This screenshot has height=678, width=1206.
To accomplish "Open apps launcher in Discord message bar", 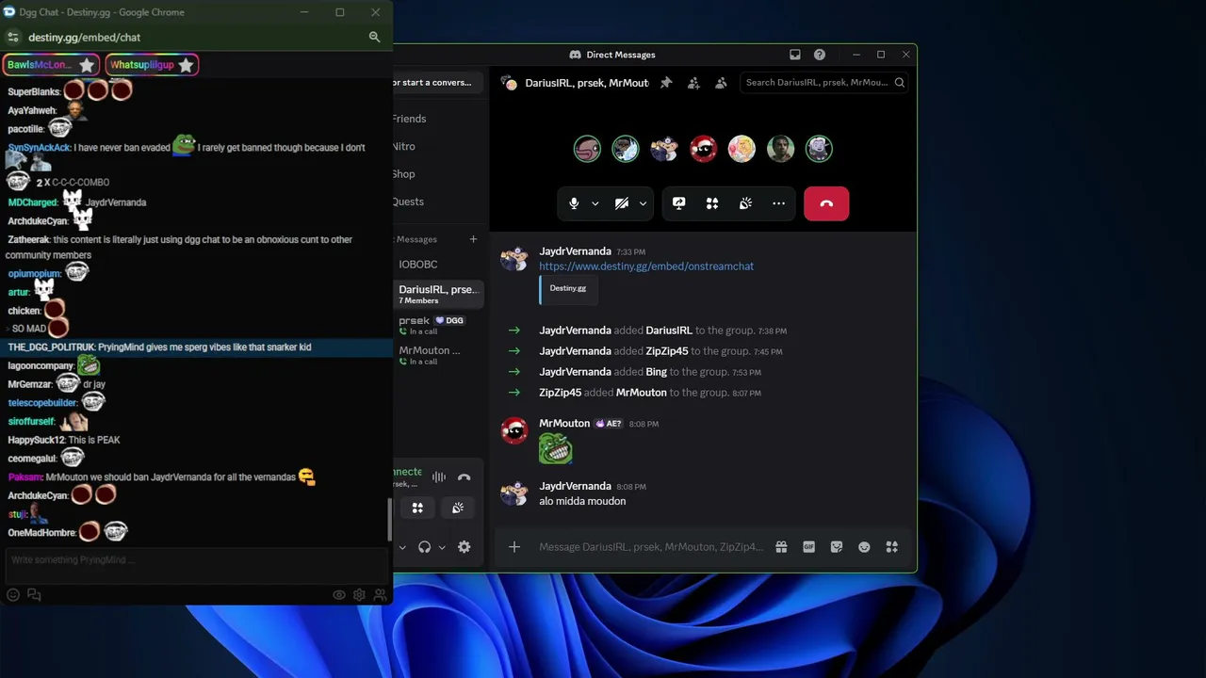I will click(x=891, y=547).
